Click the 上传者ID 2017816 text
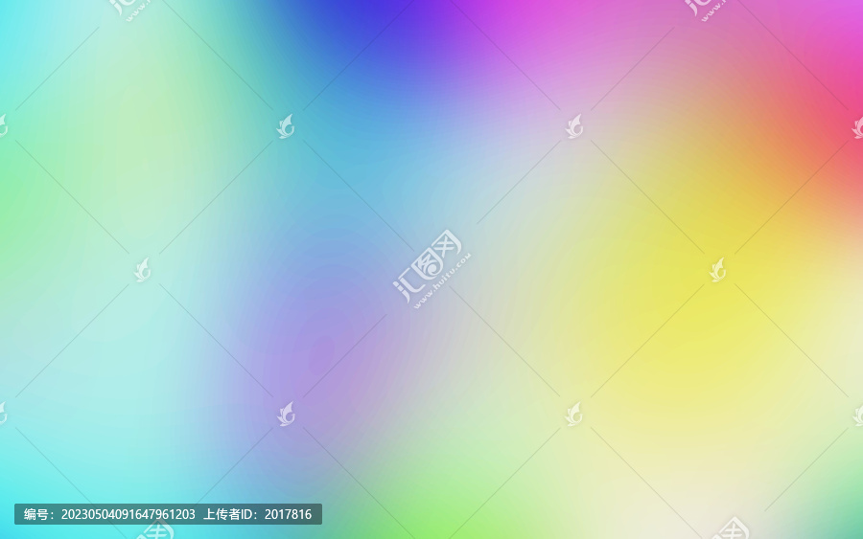 (258, 514)
